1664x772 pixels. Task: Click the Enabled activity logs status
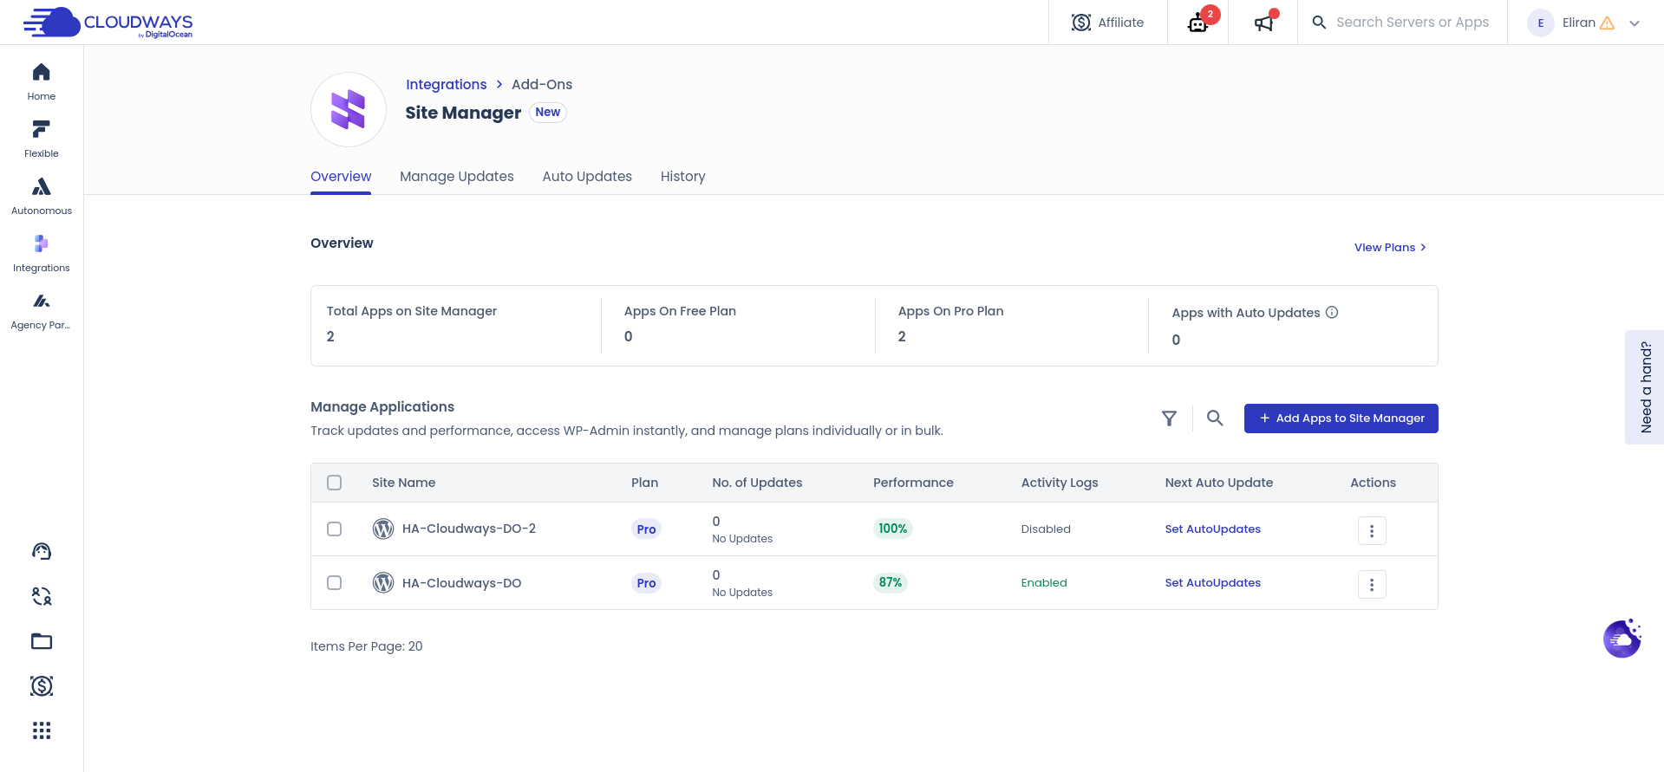1044,583
